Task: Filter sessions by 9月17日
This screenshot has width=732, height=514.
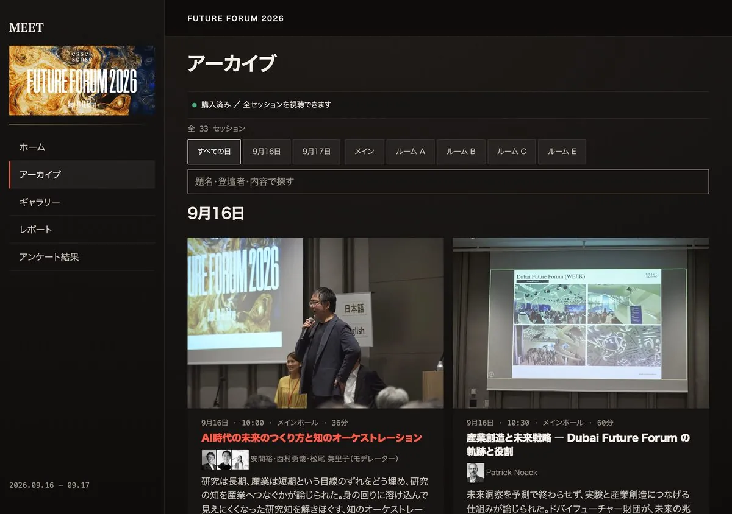Action: point(317,152)
